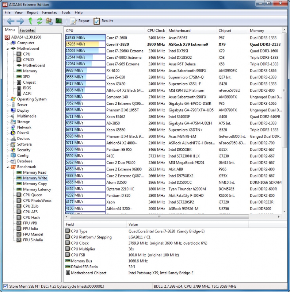
Task: Click the results list vertical scrollbar
Action: (x=284, y=90)
